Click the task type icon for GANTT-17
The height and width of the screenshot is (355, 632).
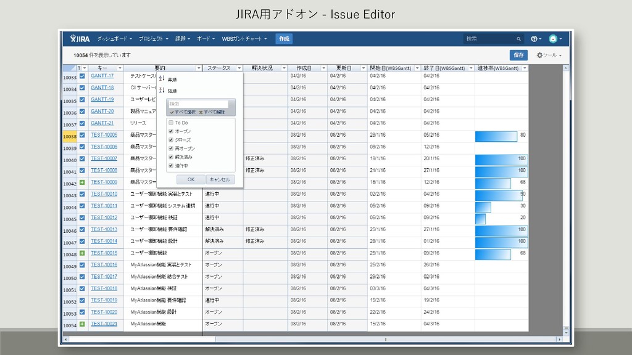(82, 76)
